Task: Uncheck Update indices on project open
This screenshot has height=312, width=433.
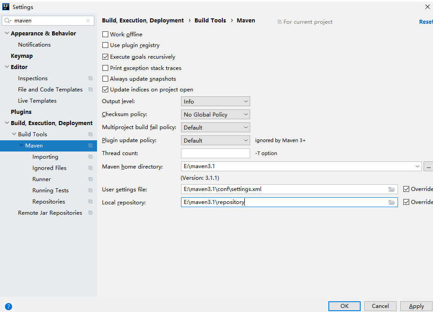Action: tap(105, 90)
